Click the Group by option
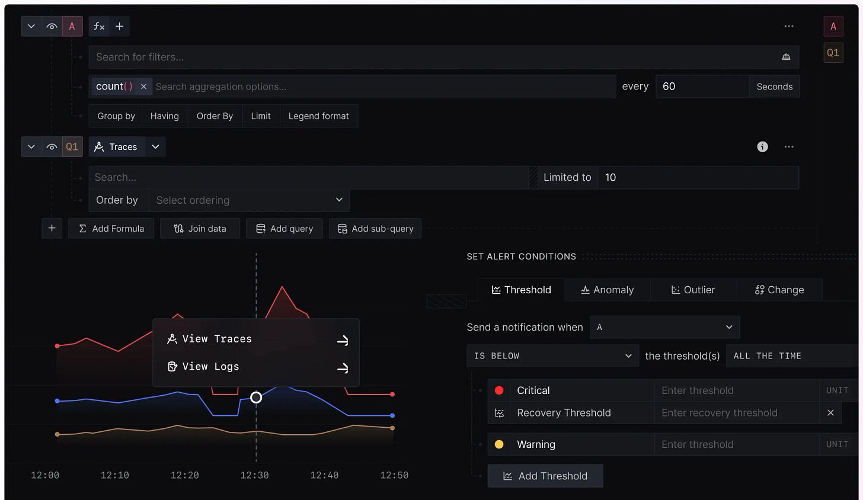This screenshot has width=863, height=500. (x=116, y=116)
